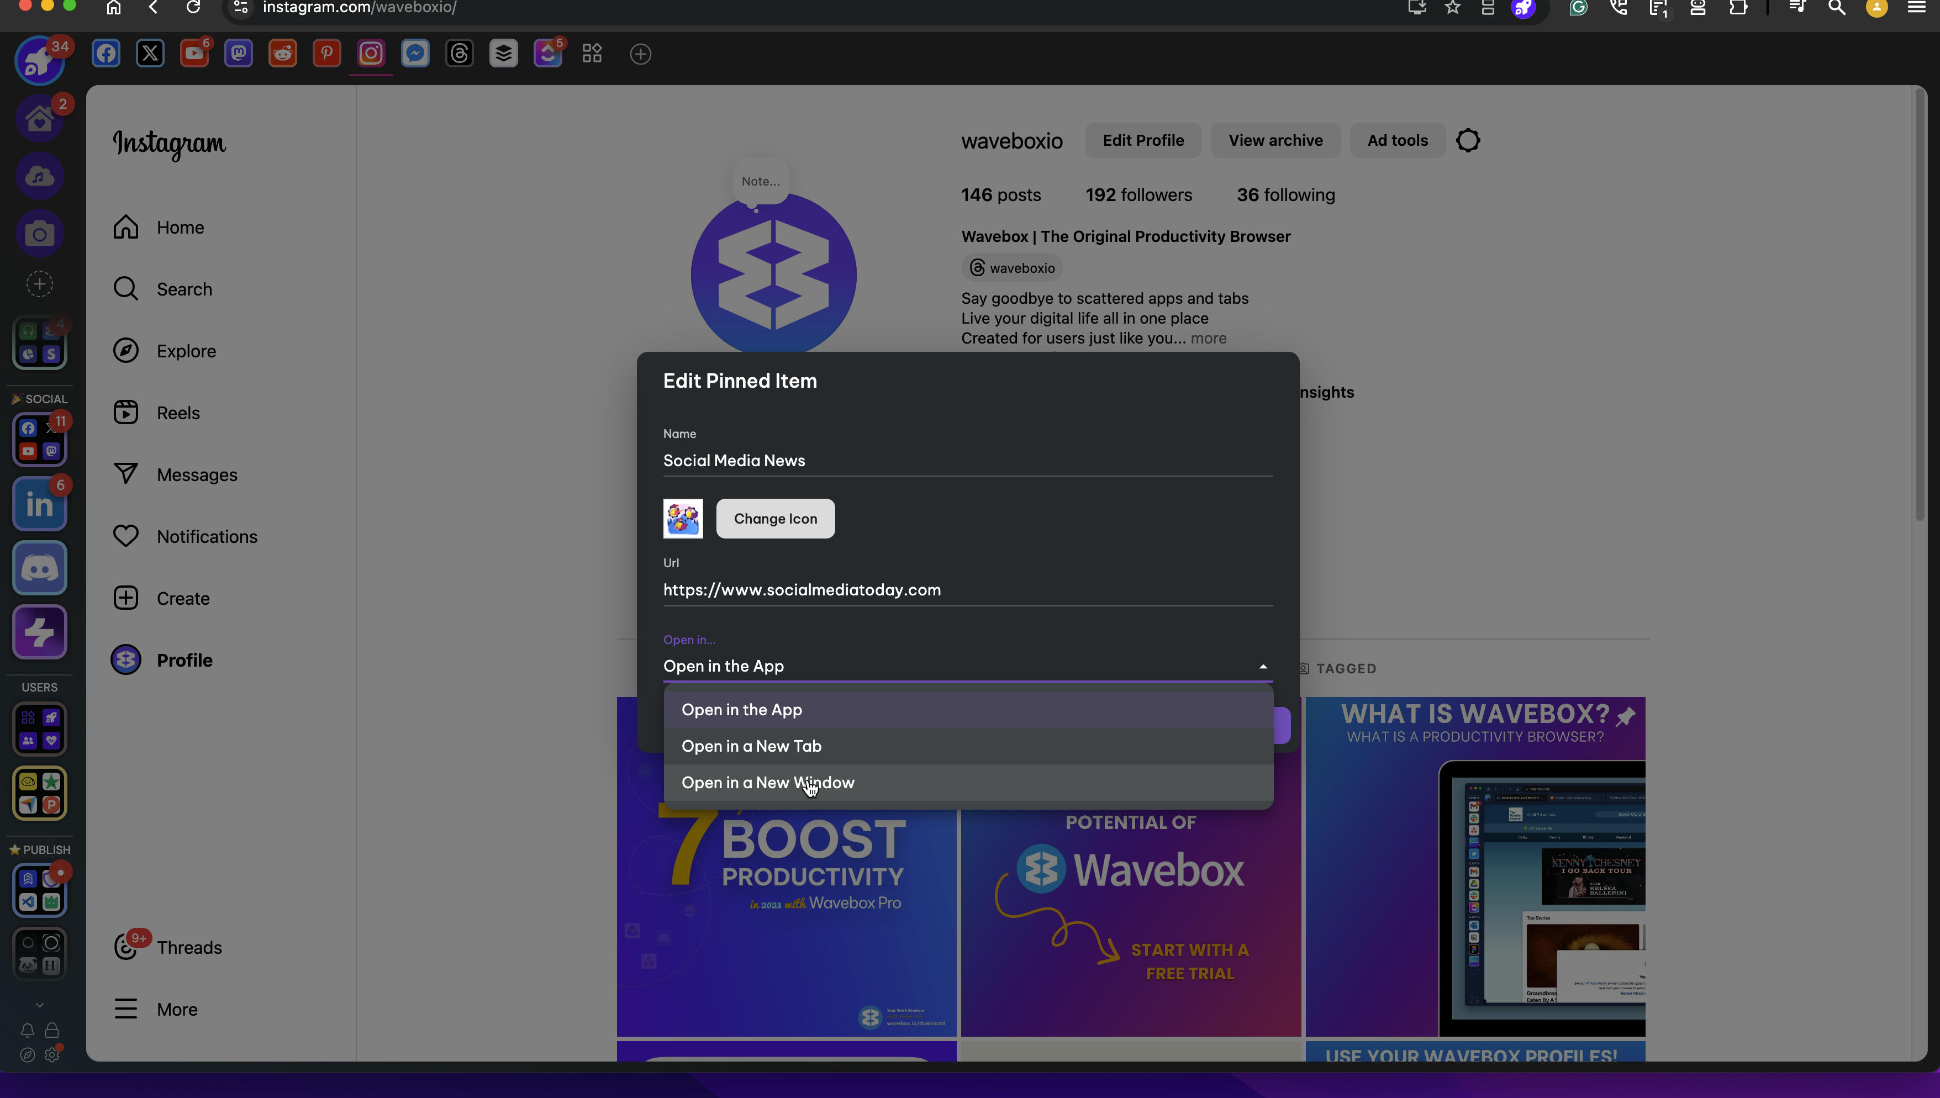Click the page vertical scrollbar
Viewport: 1940px width, 1098px height.
click(1920, 305)
